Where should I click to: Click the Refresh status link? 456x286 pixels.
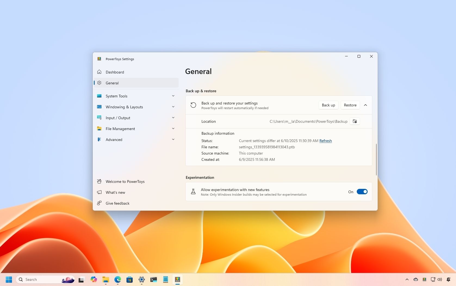[x=325, y=141]
